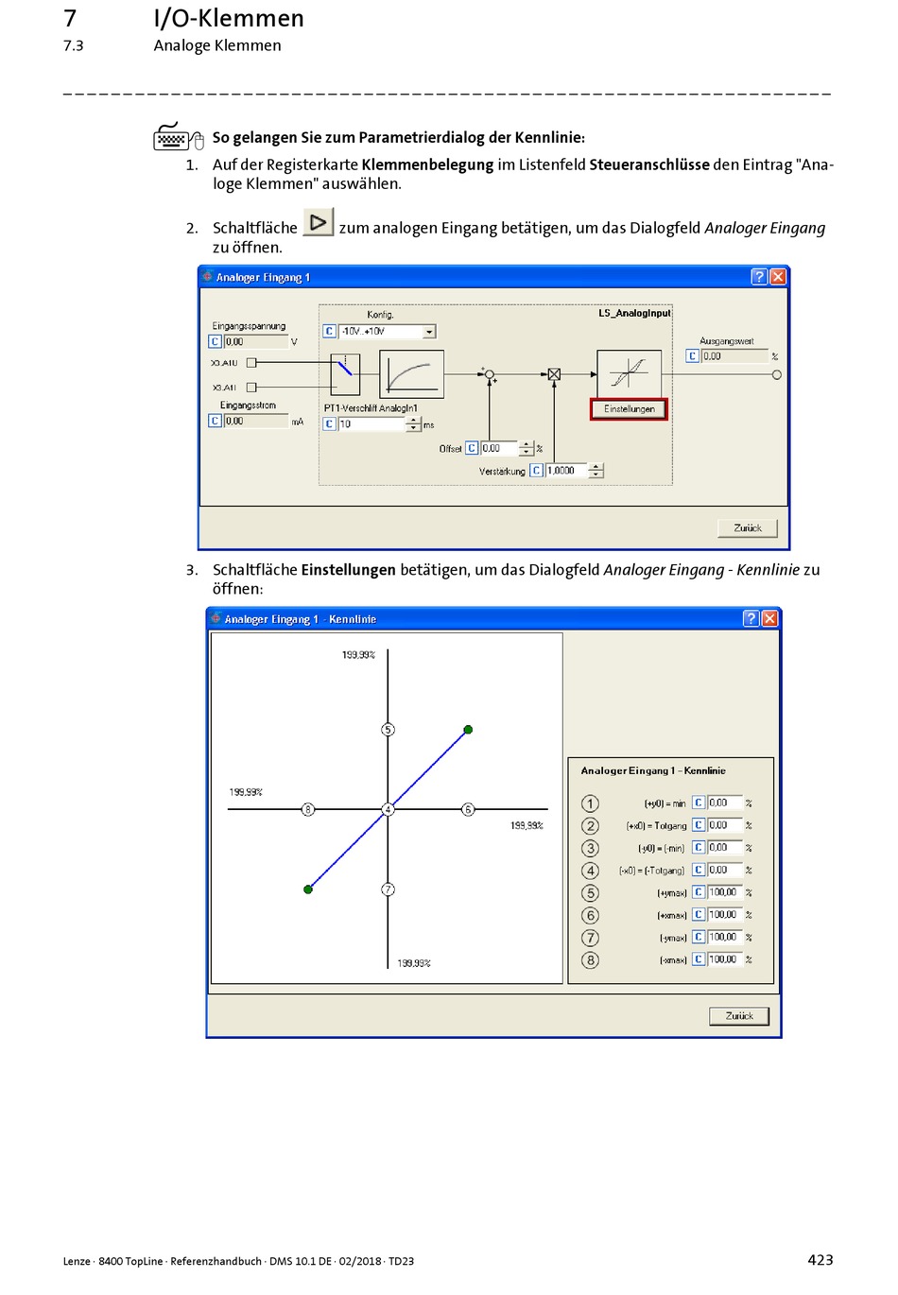Click graph marker 6 on the horizontal axis
Image resolution: width=898 pixels, height=1295 pixels.
[468, 809]
